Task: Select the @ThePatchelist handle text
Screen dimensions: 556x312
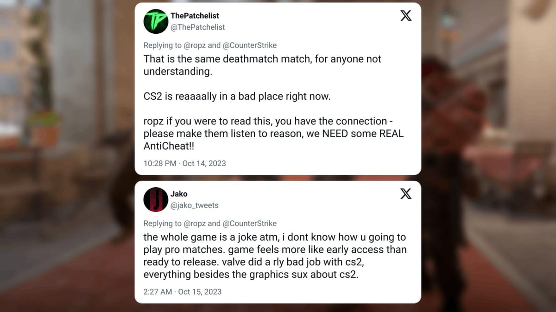Action: (198, 27)
